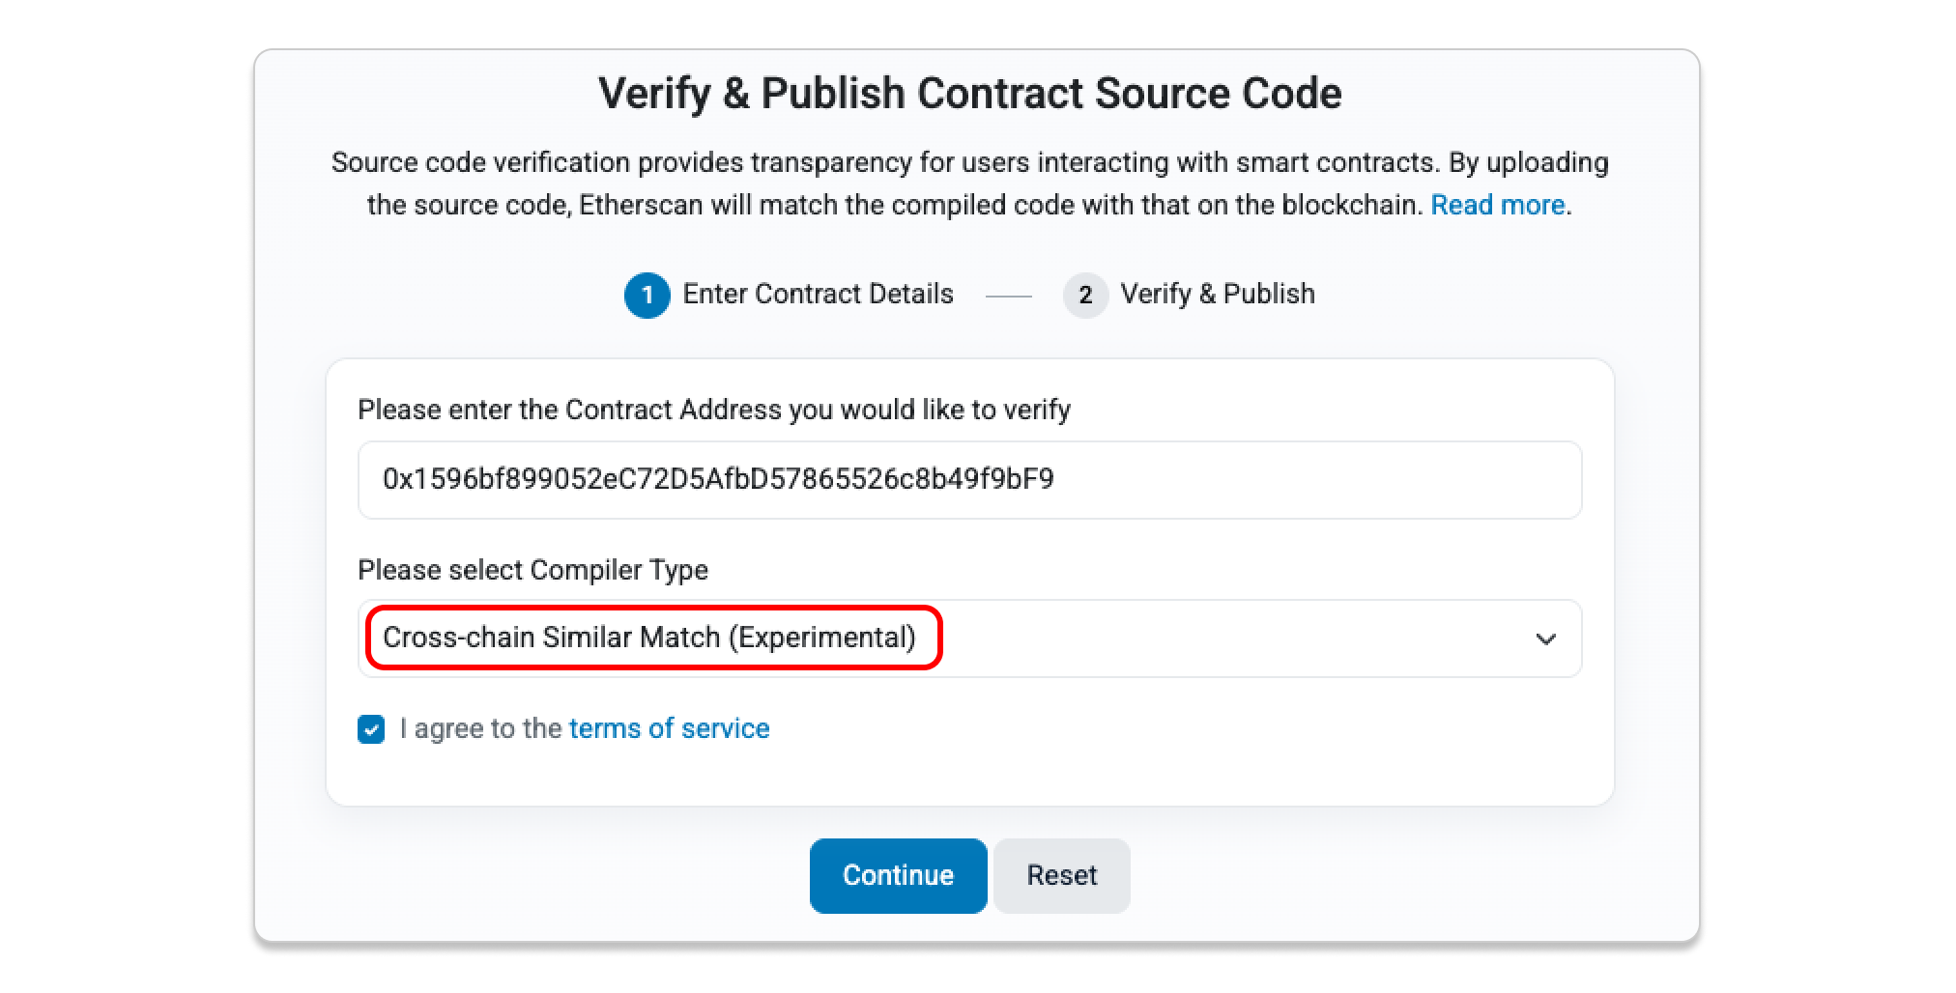Click the "Please select Compiler Type" label

pos(532,570)
